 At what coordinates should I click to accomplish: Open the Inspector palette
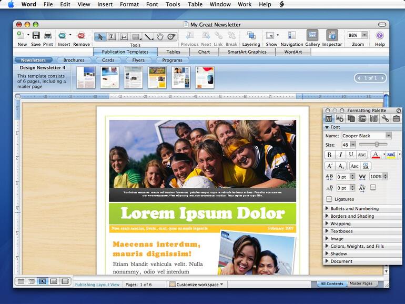tap(332, 36)
